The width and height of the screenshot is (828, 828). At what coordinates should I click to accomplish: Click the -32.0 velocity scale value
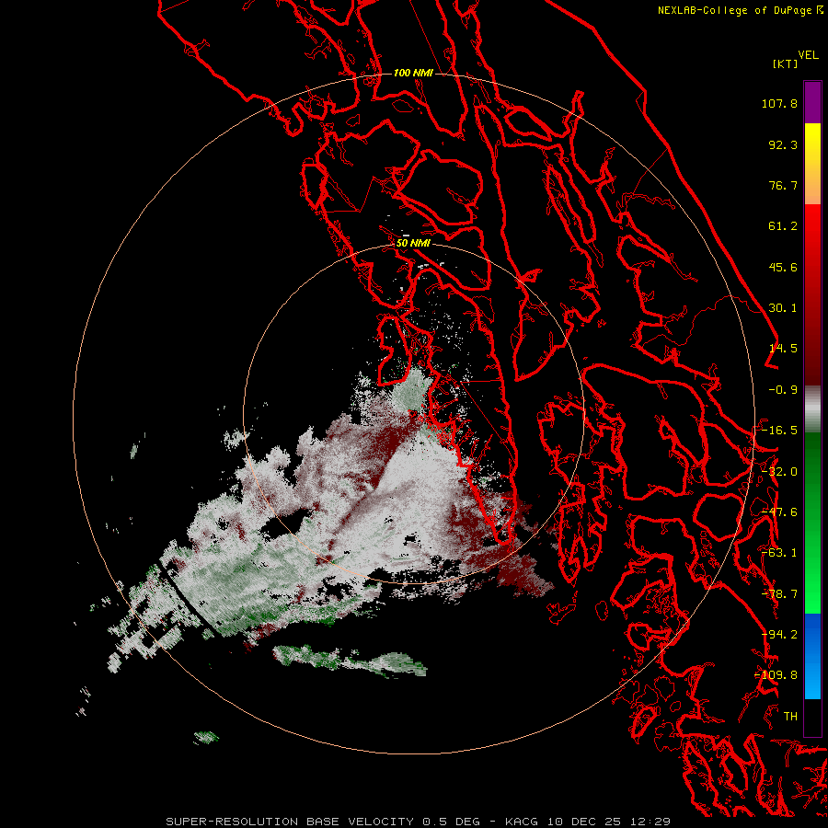pyautogui.click(x=779, y=472)
